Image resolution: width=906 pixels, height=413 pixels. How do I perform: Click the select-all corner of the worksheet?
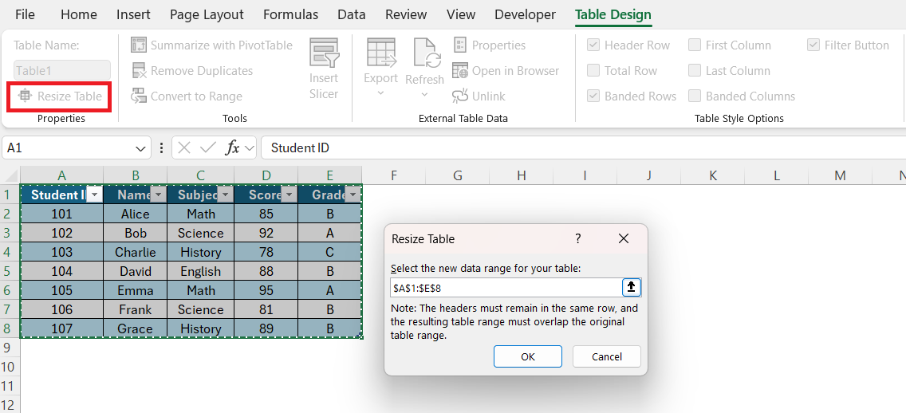(10, 175)
